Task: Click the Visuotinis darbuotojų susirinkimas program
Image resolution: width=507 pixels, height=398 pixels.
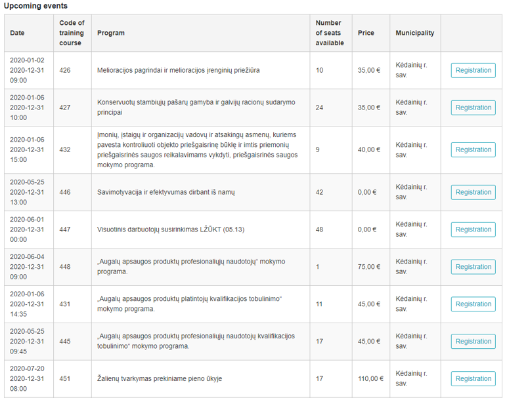Action: click(171, 229)
